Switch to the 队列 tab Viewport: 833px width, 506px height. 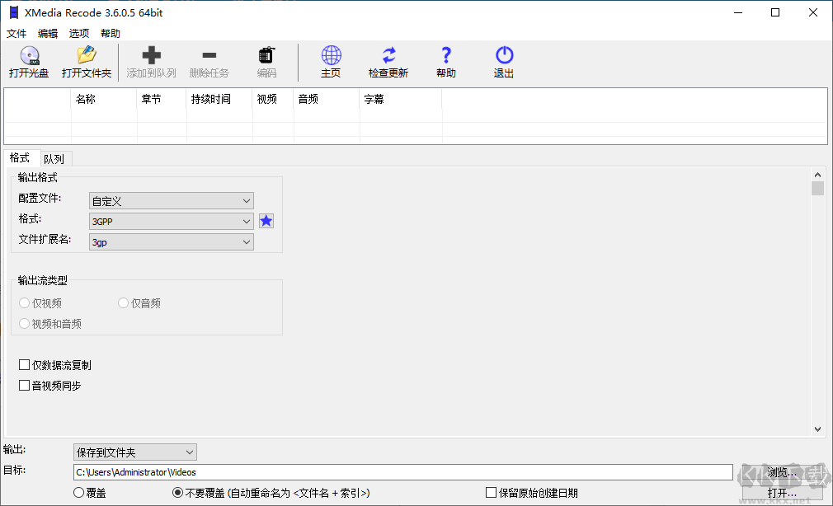pos(54,159)
